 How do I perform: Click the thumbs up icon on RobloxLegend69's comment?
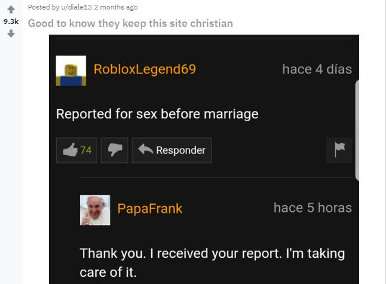click(70, 150)
